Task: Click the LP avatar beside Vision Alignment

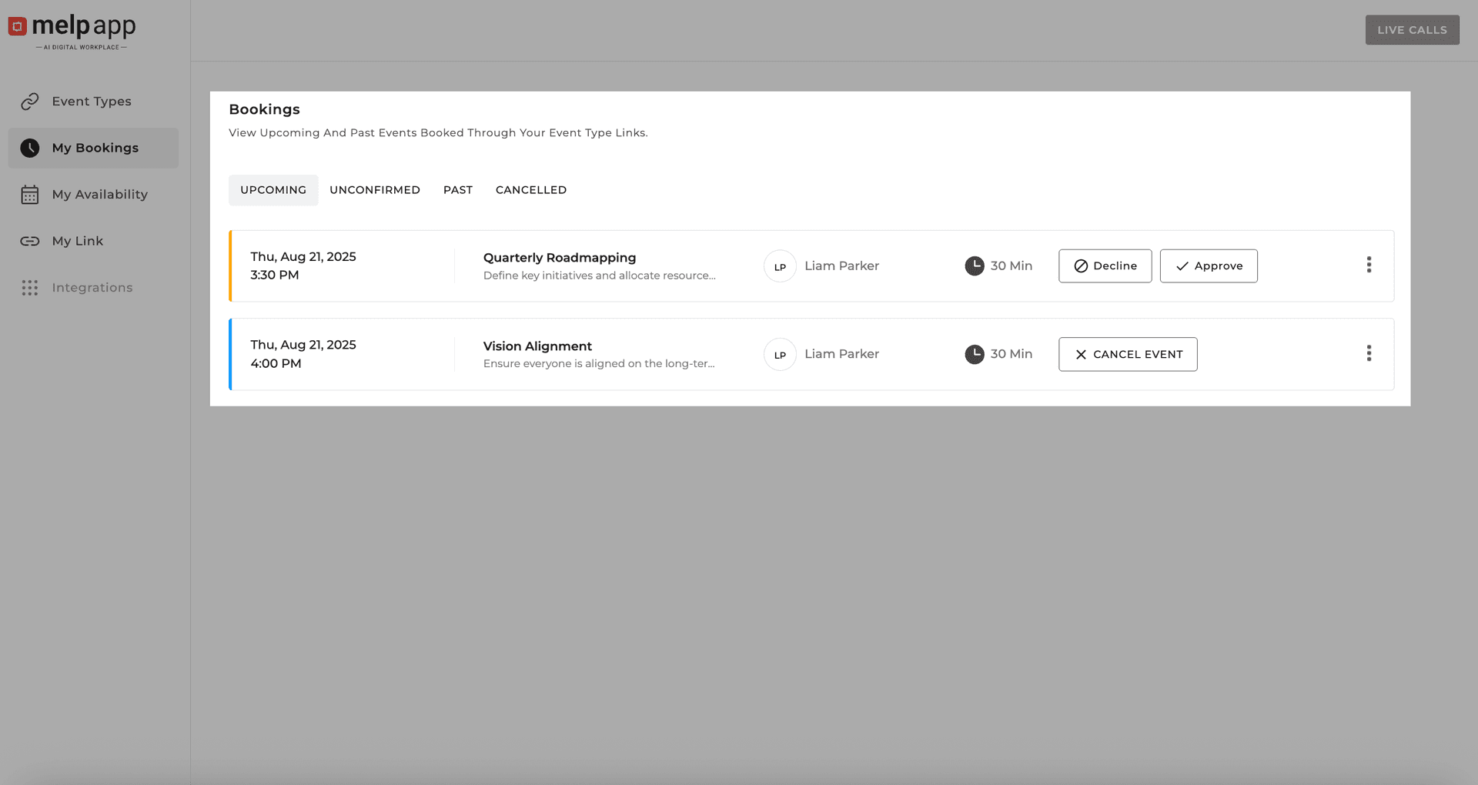Action: click(x=780, y=354)
